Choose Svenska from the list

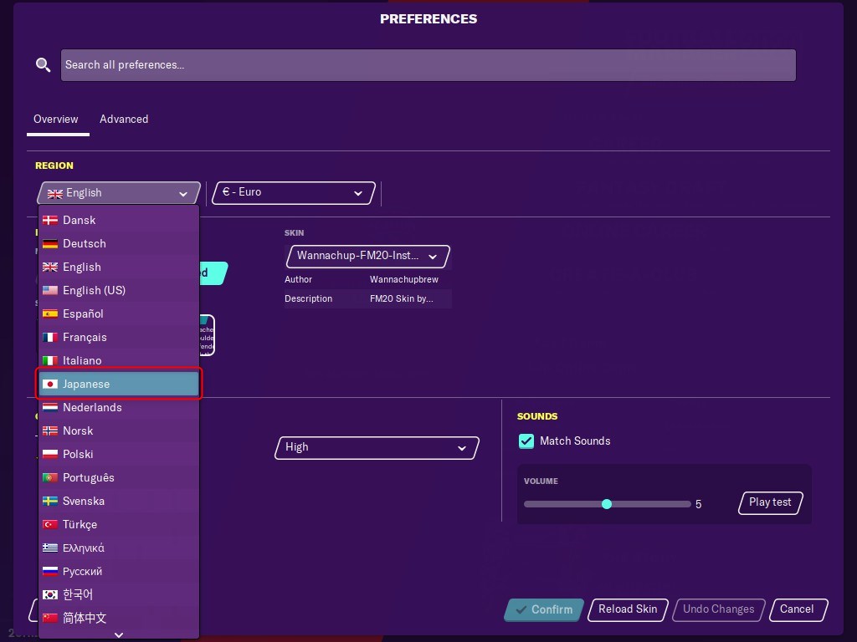[119, 502]
